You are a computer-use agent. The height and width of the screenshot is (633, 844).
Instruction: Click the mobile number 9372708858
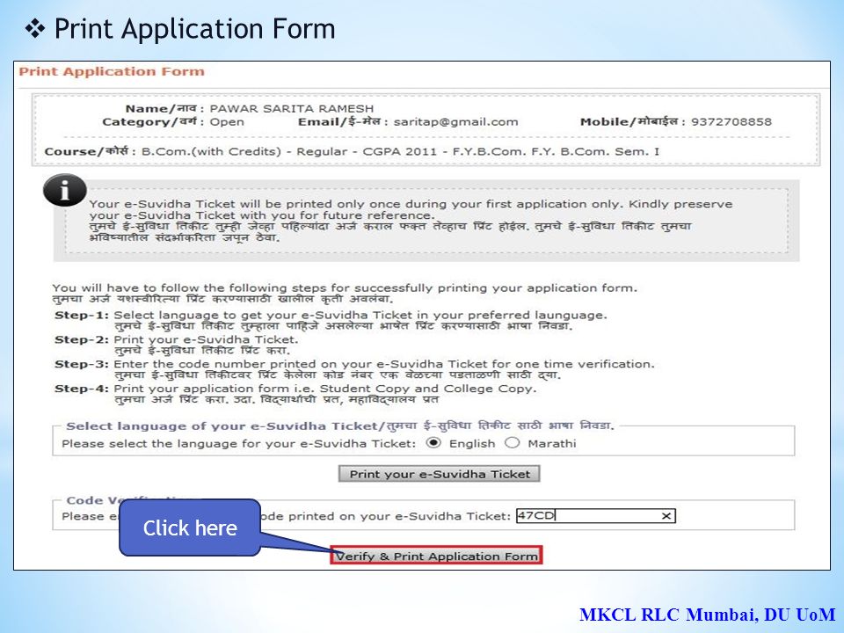[x=731, y=122]
